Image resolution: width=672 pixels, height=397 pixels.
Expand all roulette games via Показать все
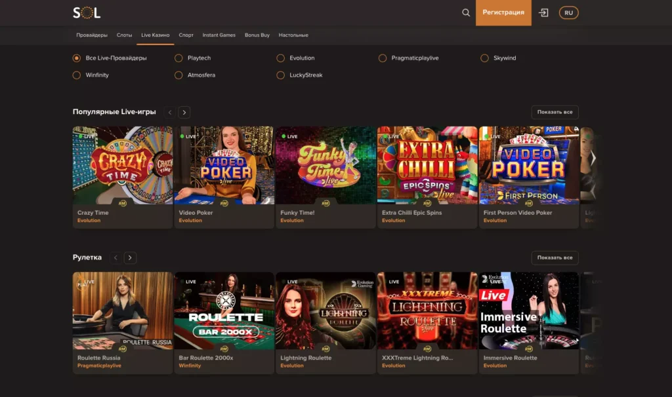555,257
